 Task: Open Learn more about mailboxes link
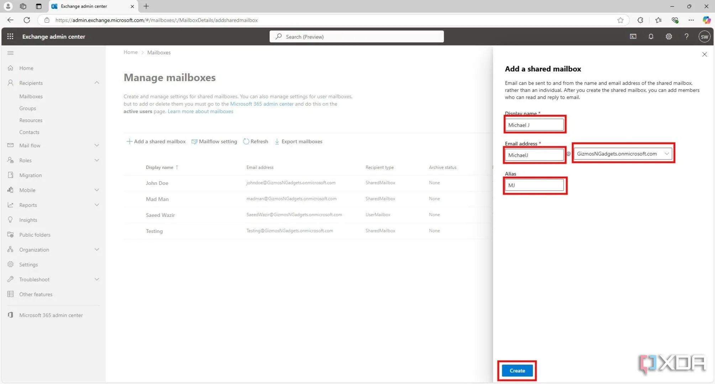(x=200, y=111)
